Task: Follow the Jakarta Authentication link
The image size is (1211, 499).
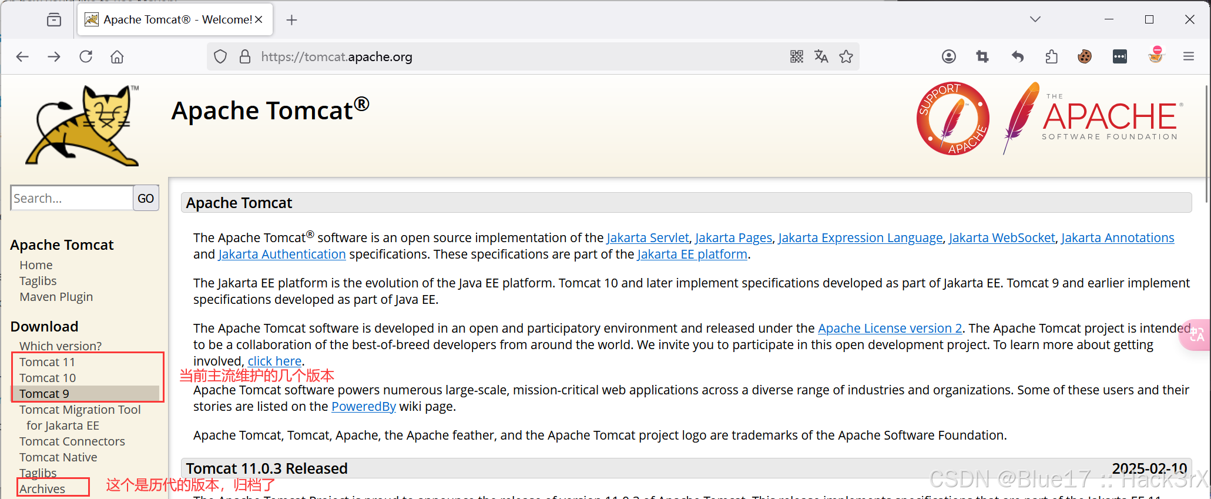Action: (282, 254)
